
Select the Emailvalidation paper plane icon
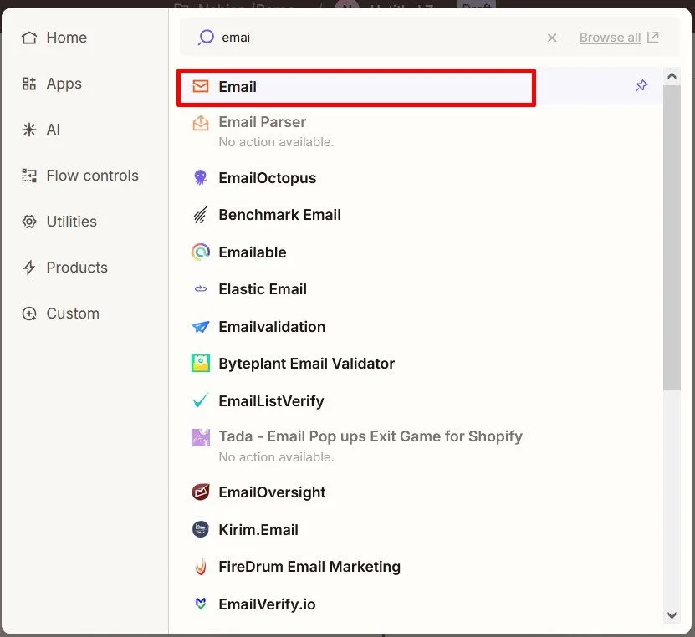(201, 327)
